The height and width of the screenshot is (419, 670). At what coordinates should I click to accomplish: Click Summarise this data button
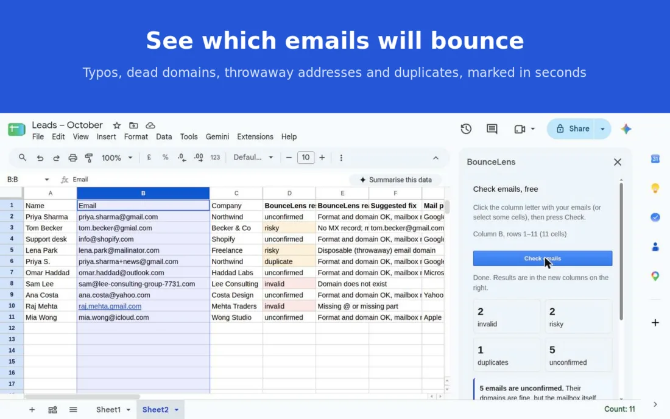point(395,180)
